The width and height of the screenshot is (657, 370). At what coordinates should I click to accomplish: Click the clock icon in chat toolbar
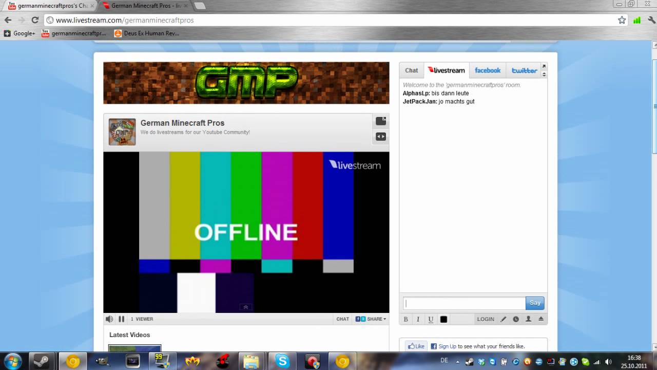click(x=516, y=319)
